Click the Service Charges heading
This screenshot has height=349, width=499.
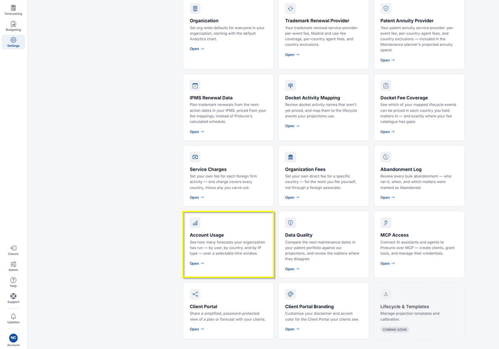click(208, 169)
